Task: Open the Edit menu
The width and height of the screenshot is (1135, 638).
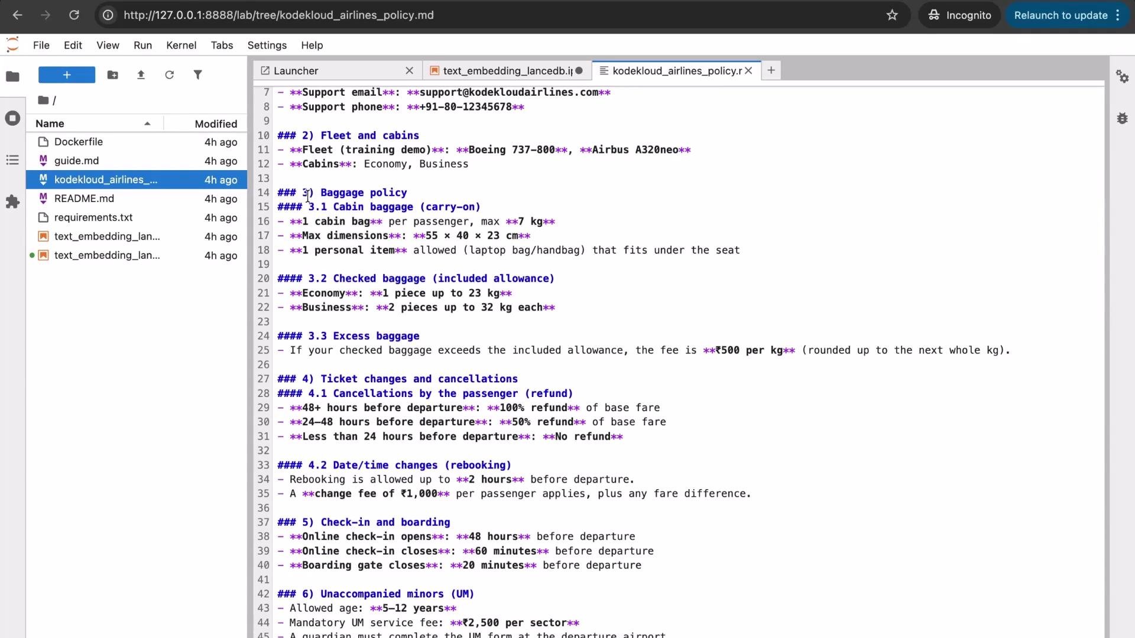Action: (x=73, y=45)
